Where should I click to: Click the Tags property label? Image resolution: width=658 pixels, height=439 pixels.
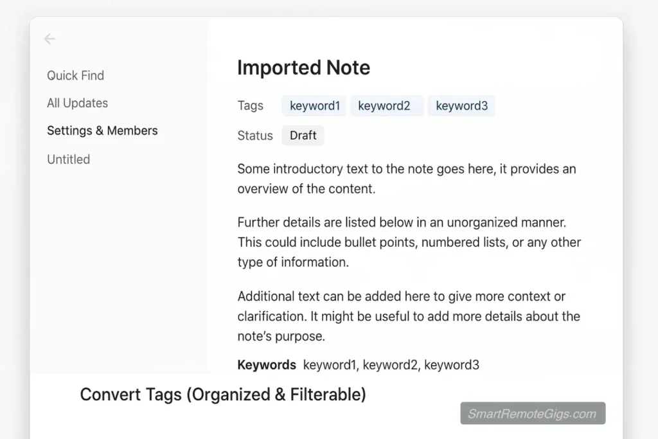point(250,105)
